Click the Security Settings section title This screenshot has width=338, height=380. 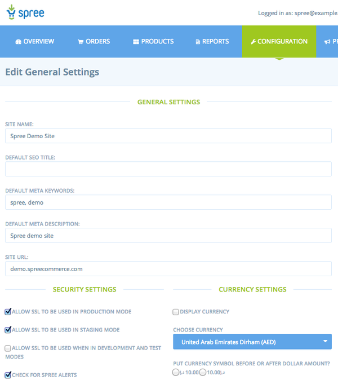point(84,289)
